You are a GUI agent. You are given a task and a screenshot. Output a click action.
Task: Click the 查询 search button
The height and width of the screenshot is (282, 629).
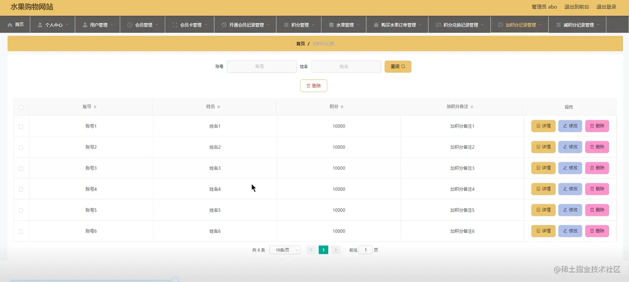click(398, 67)
